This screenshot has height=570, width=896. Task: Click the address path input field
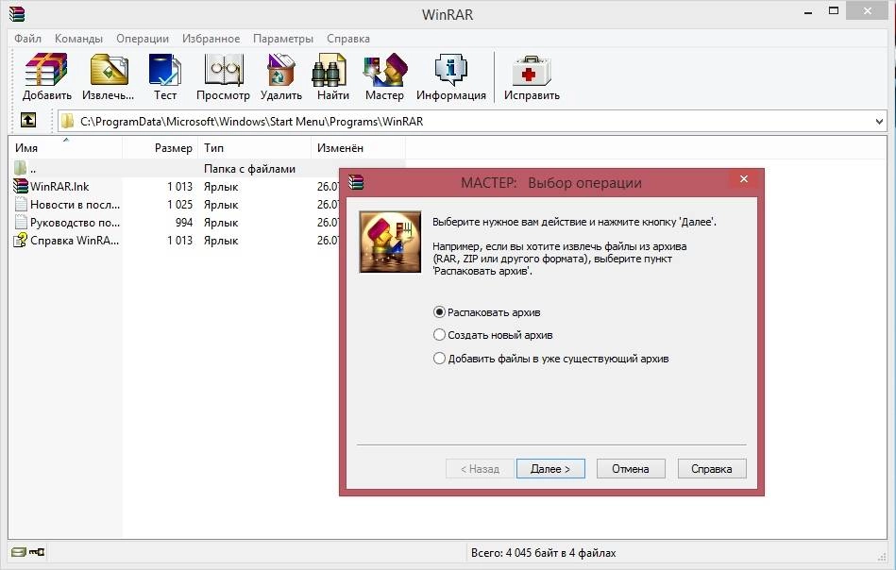point(472,121)
